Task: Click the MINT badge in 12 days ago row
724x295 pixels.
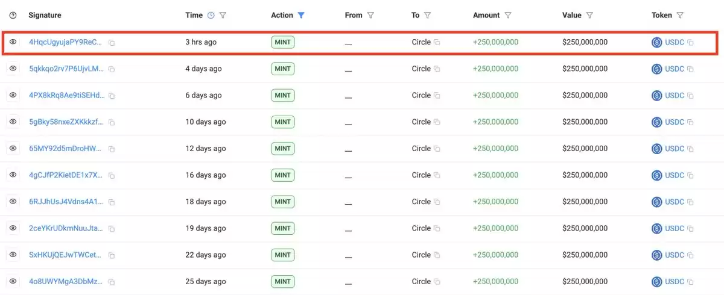Action: 283,148
